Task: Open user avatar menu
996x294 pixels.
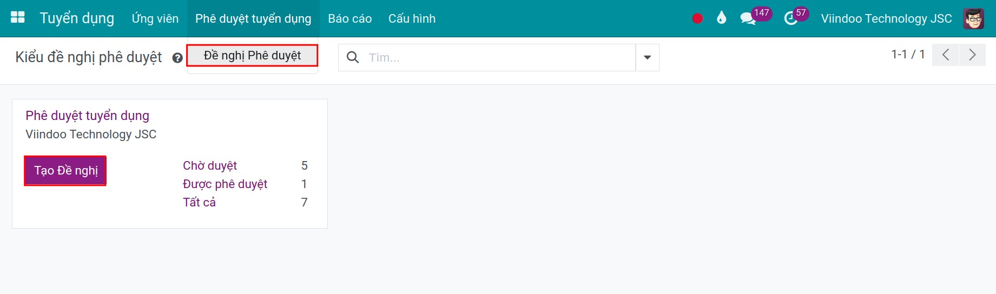Action: pyautogui.click(x=973, y=18)
